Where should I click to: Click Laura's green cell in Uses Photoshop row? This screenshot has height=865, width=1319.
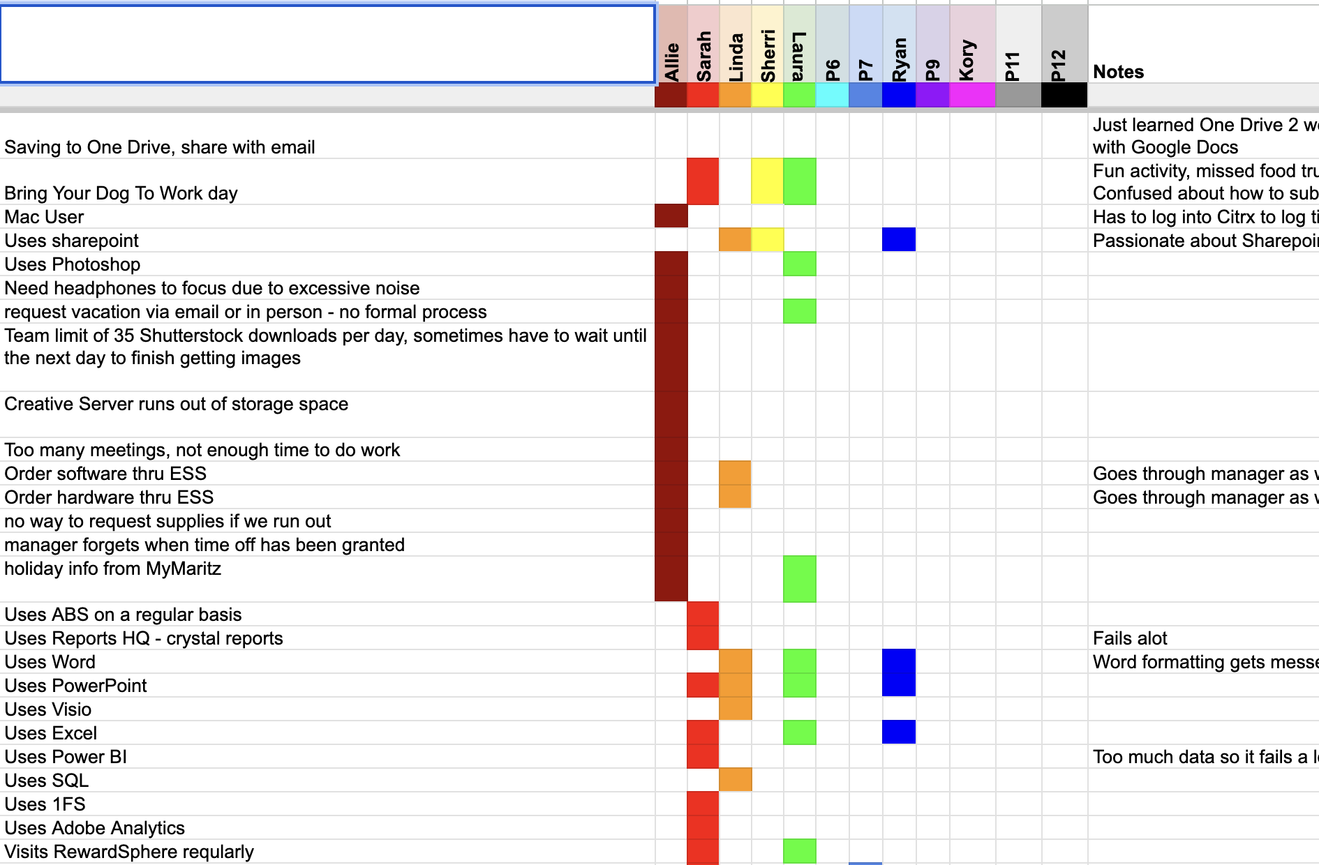pos(800,264)
